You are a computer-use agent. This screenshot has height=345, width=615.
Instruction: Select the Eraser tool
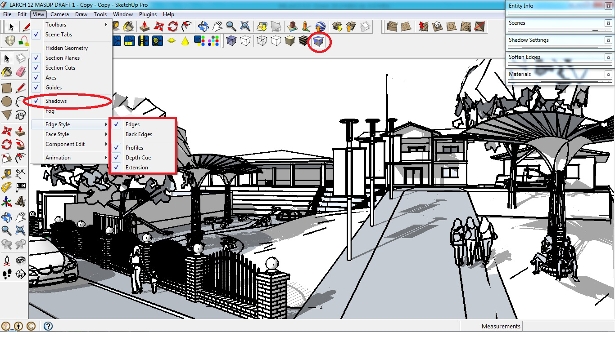[x=21, y=73]
